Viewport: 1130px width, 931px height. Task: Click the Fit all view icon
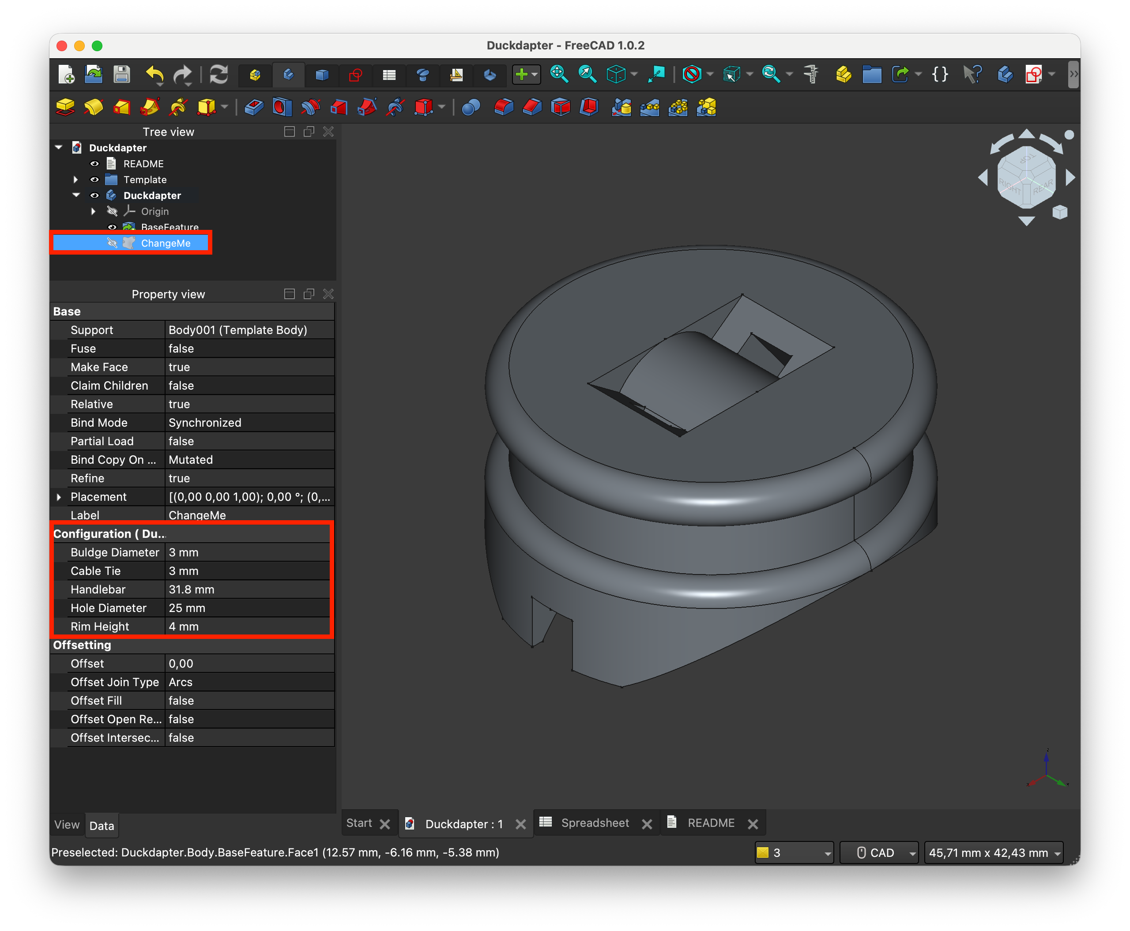tap(558, 74)
